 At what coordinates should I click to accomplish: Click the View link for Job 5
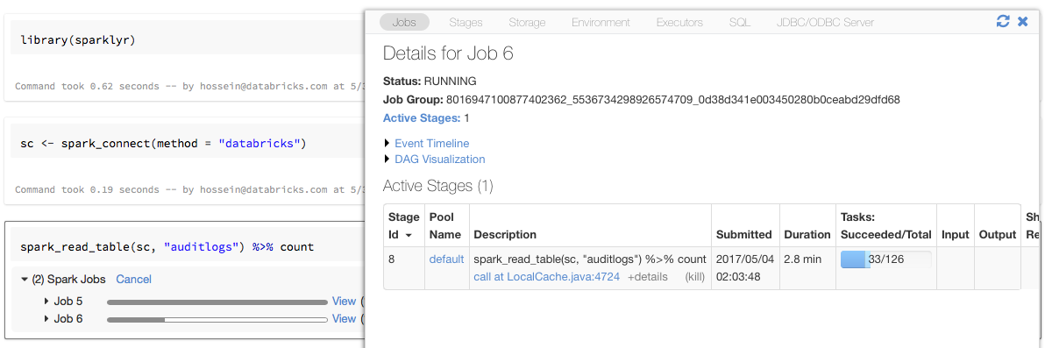point(344,302)
